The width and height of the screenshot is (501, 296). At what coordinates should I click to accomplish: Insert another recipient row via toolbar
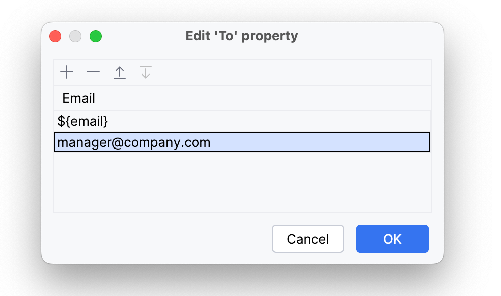click(x=67, y=72)
